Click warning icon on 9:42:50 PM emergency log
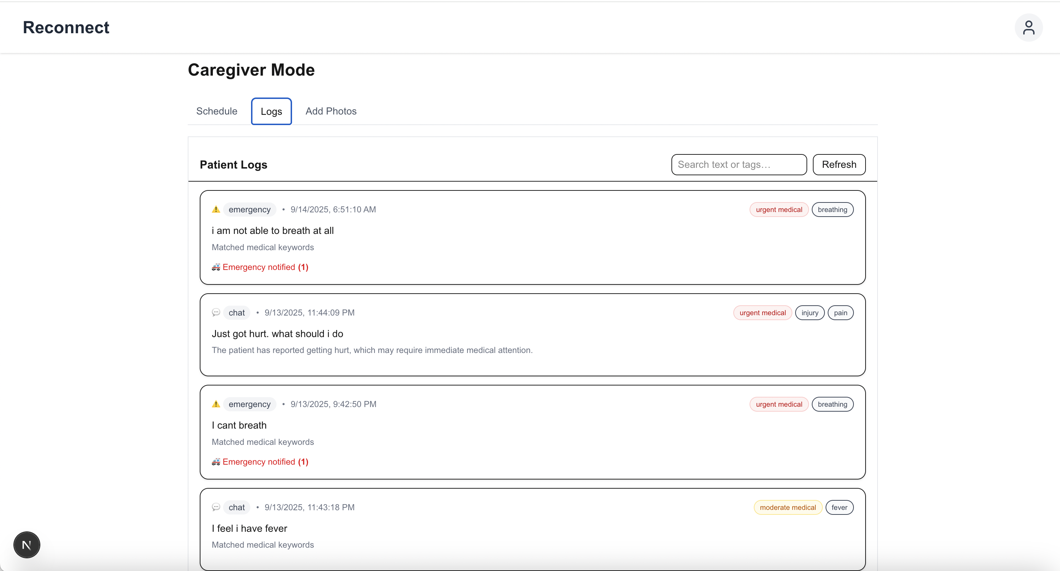 point(216,404)
